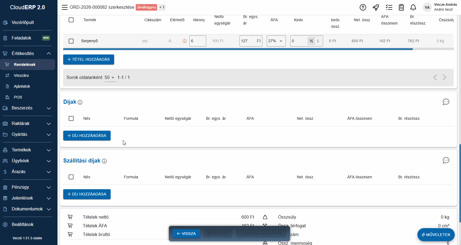Open rows per page dropdown
Screen dimensions: 461x245
point(110,78)
